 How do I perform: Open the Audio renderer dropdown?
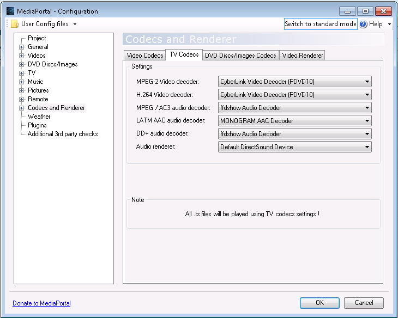tap(294, 147)
